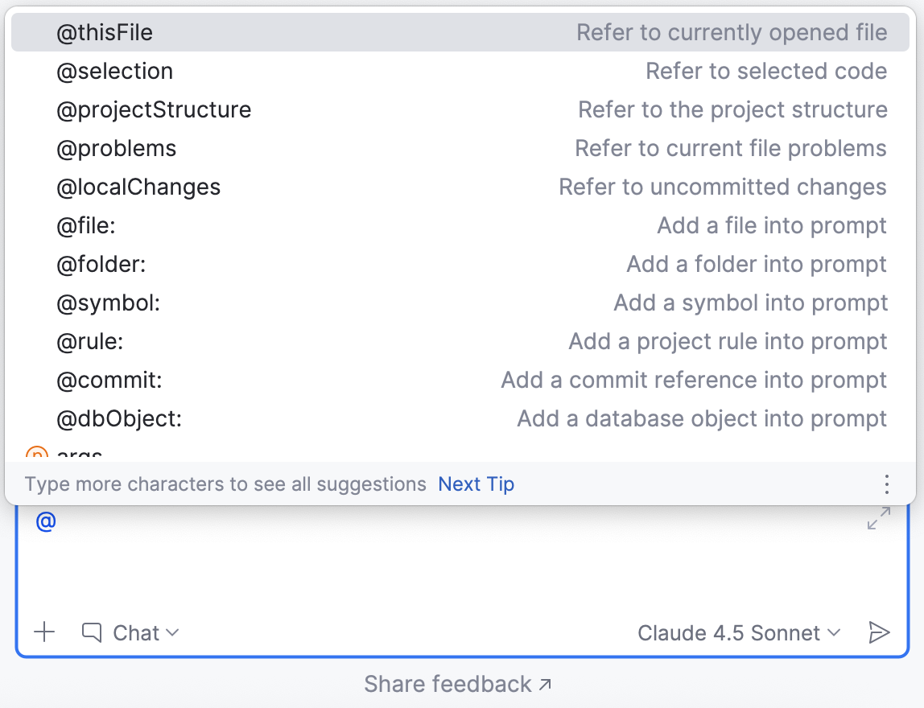This screenshot has width=924, height=708.
Task: Click the send arrow icon
Action: click(879, 632)
